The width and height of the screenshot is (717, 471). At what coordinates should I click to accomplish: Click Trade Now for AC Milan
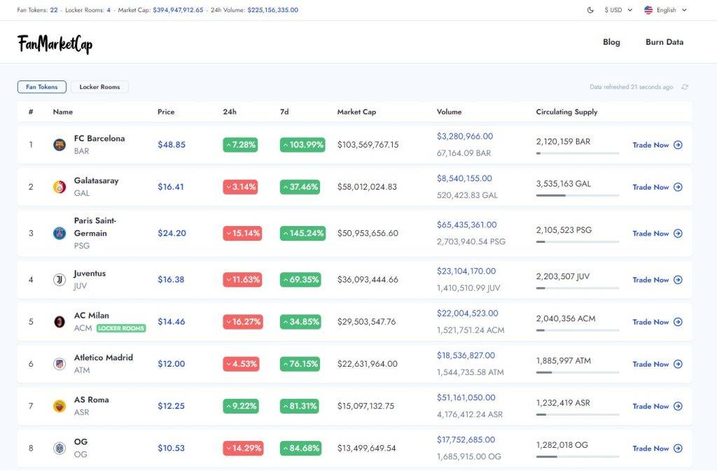coord(657,322)
